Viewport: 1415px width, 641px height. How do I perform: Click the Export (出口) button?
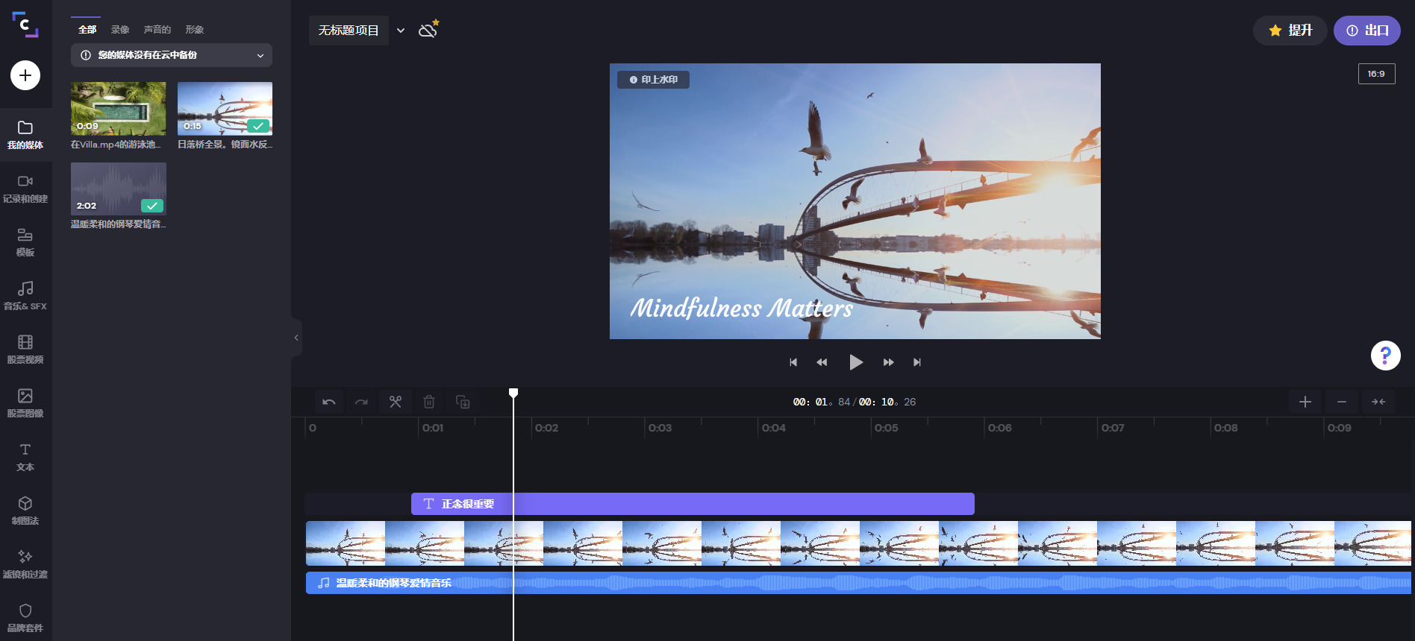(x=1367, y=31)
